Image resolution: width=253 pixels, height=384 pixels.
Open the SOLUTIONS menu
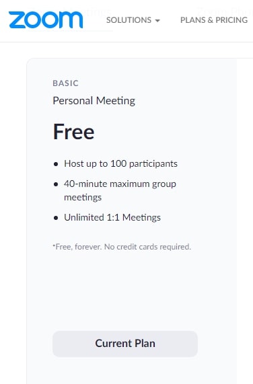(133, 20)
